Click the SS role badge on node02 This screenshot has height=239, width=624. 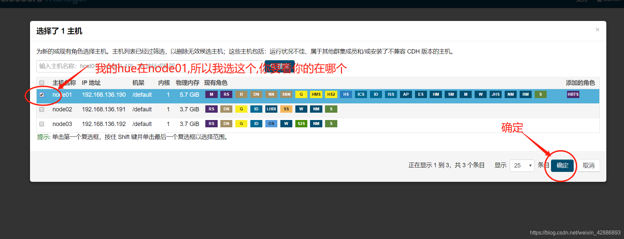[286, 109]
